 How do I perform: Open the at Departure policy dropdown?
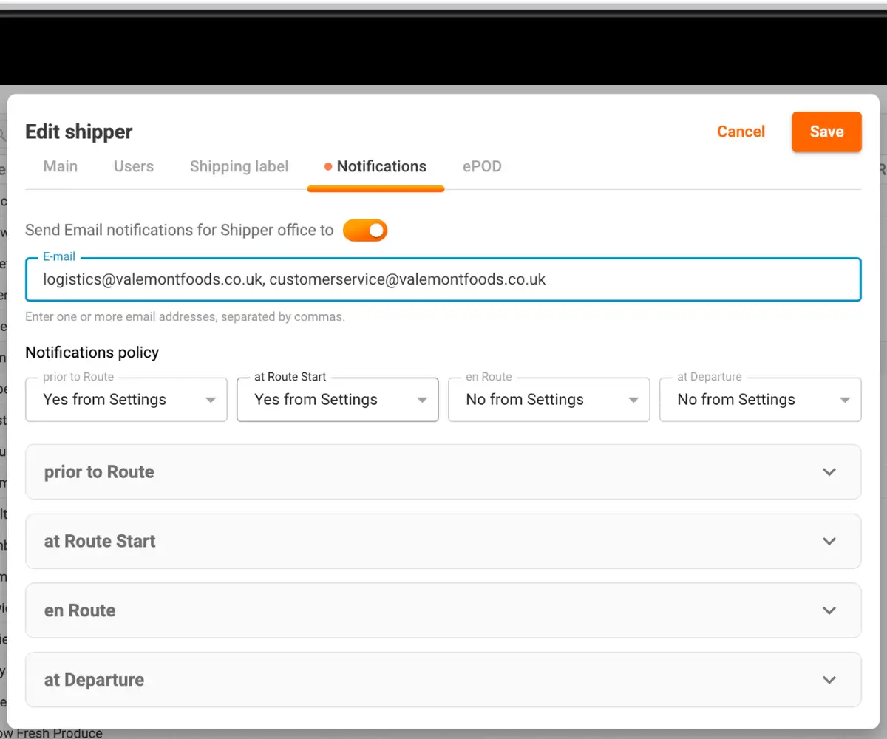click(x=761, y=400)
